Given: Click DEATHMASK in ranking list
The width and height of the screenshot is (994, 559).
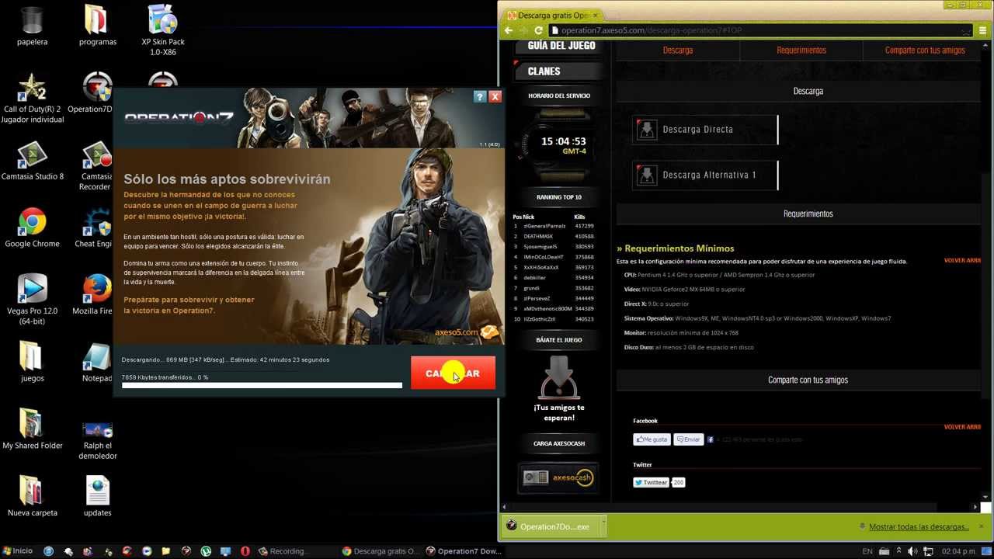Looking at the screenshot, I should coord(538,236).
